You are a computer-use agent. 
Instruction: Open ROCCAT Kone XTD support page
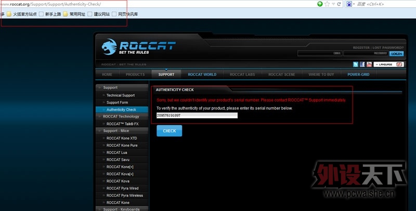tap(122, 138)
